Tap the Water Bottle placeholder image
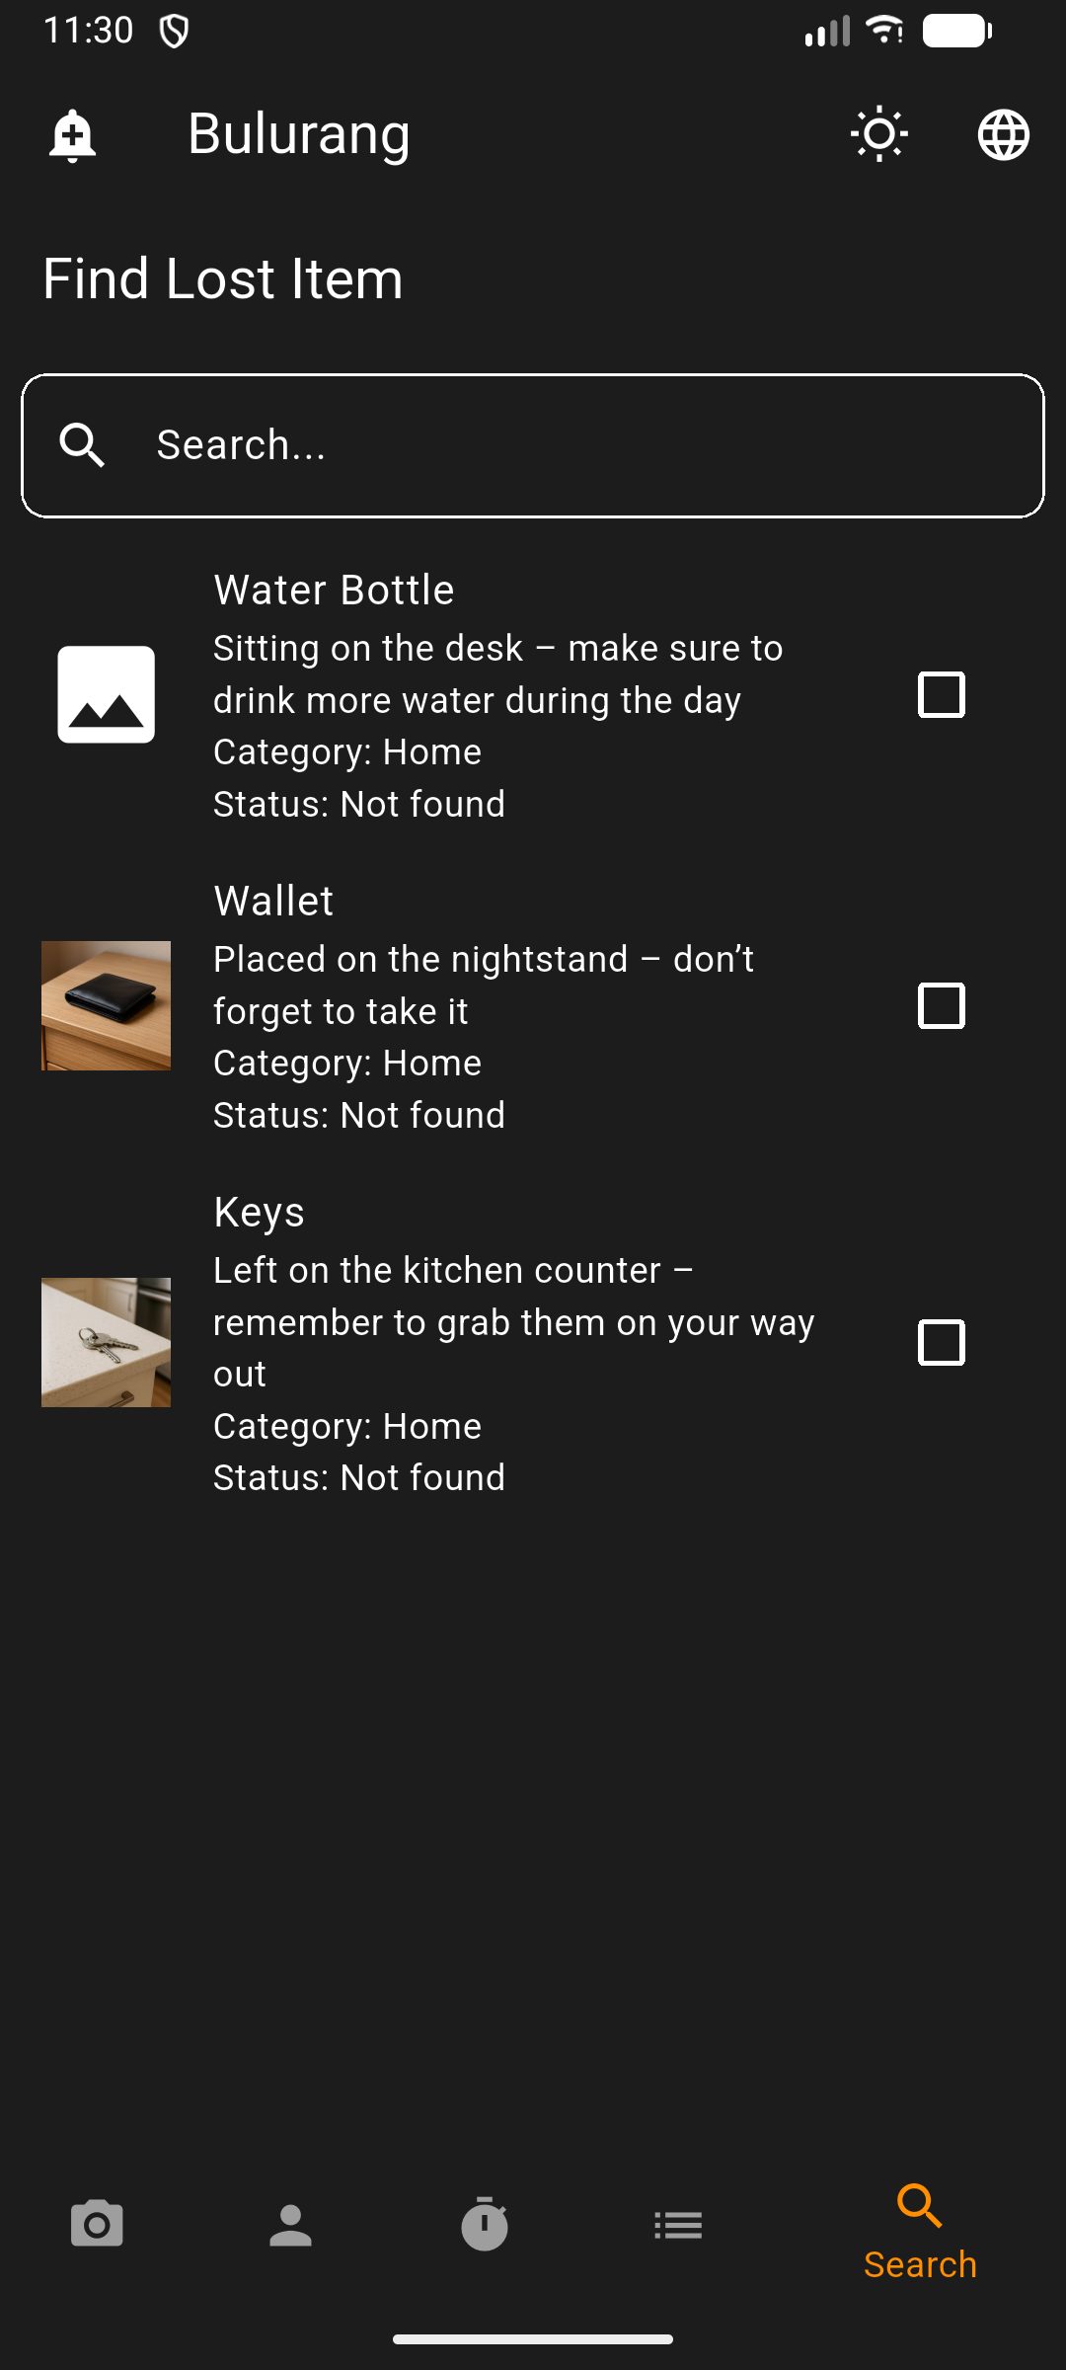1066x2370 pixels. (x=106, y=695)
